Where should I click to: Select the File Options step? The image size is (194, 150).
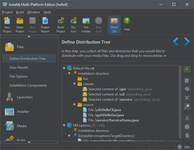point(18,76)
